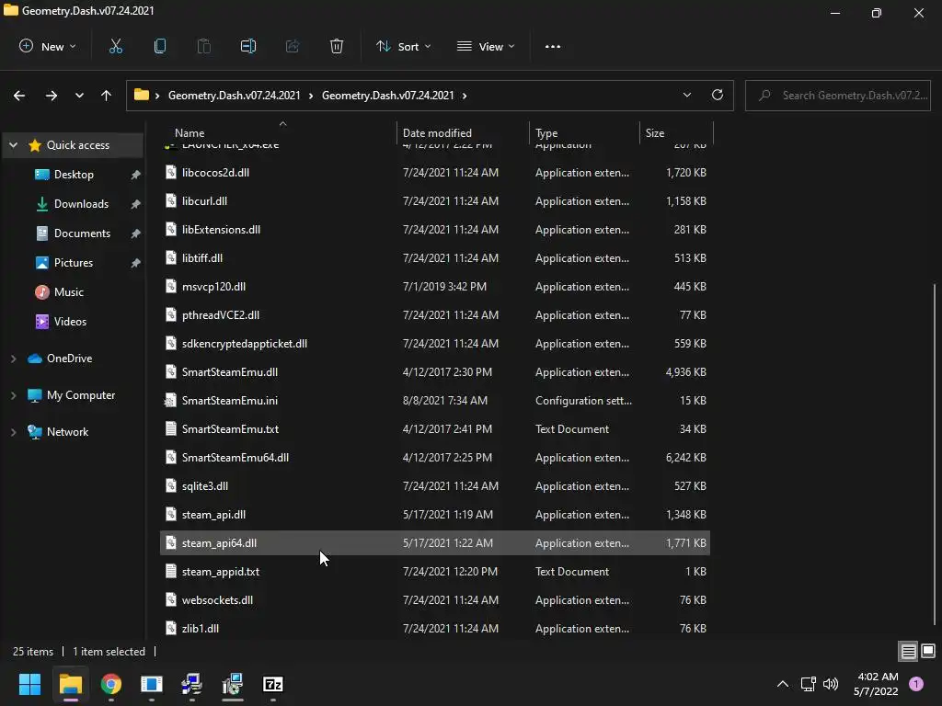
Task: Click the Delete trash can icon
Action: tap(337, 46)
